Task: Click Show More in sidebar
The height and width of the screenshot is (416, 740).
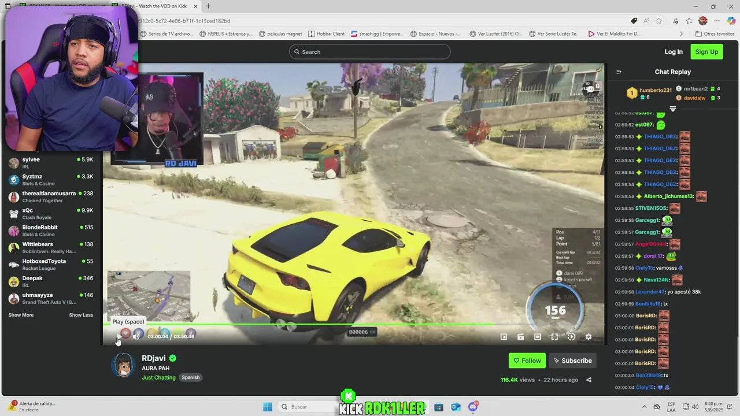Action: pyautogui.click(x=21, y=315)
